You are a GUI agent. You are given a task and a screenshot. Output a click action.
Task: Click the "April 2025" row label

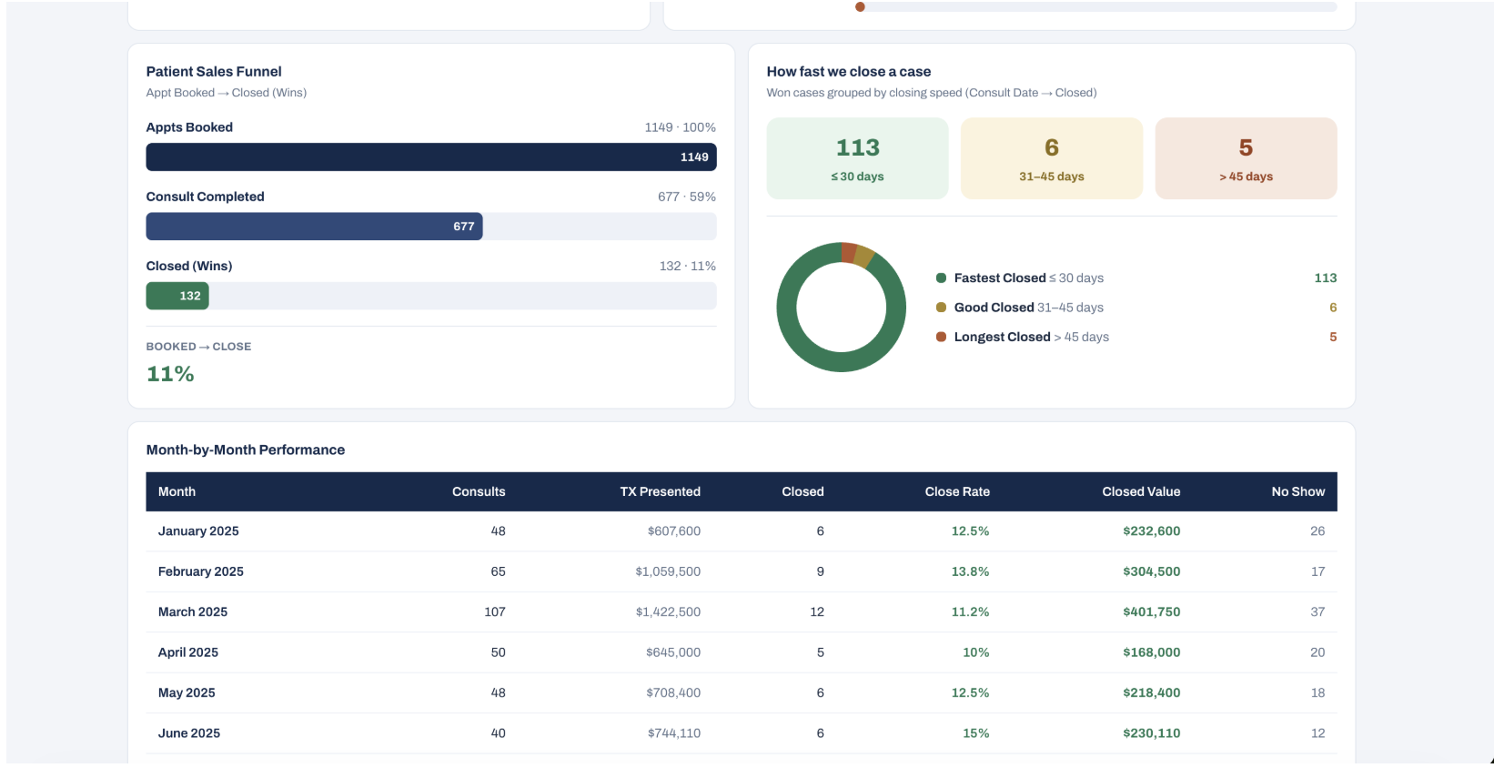pyautogui.click(x=188, y=652)
